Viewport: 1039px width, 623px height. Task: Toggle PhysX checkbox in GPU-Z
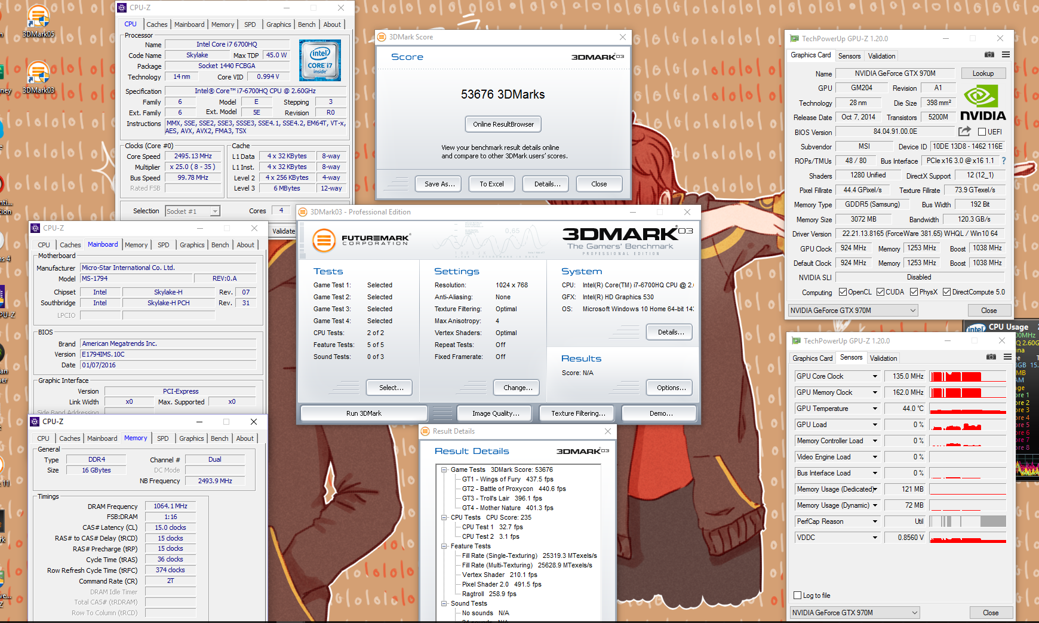(x=914, y=292)
